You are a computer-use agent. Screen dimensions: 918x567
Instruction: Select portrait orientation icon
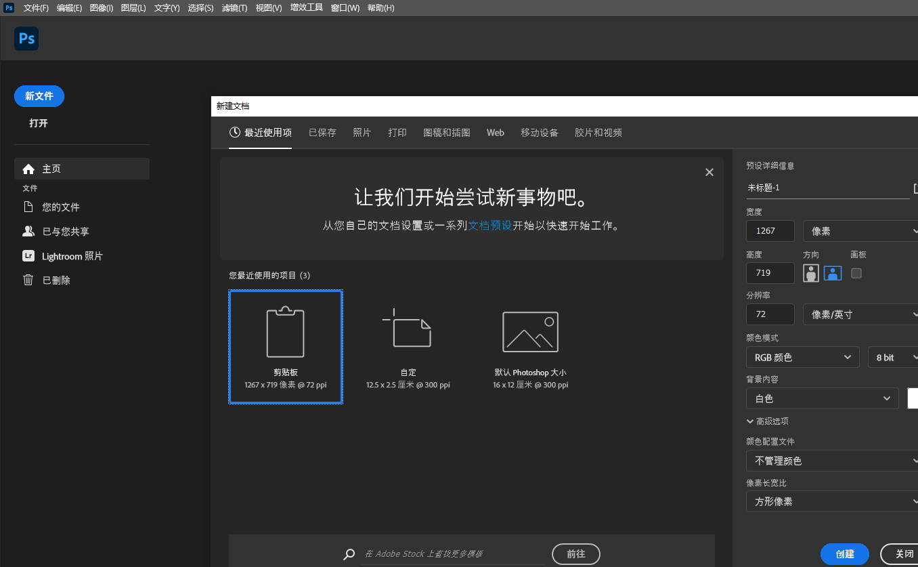tap(811, 273)
